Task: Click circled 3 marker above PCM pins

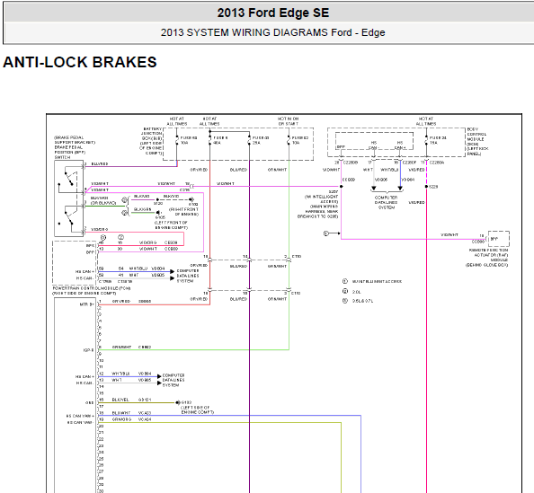Action: (103, 237)
